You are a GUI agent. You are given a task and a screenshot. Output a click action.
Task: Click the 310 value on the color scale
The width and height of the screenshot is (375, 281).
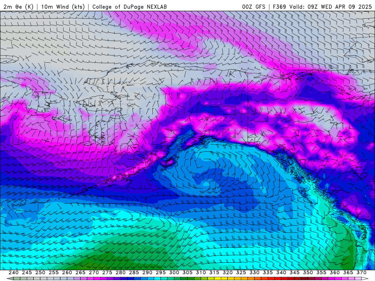click(x=201, y=273)
